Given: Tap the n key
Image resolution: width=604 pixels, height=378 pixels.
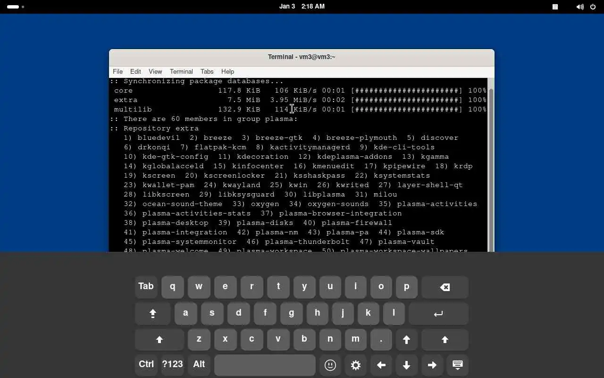Looking at the screenshot, I should [x=330, y=340].
